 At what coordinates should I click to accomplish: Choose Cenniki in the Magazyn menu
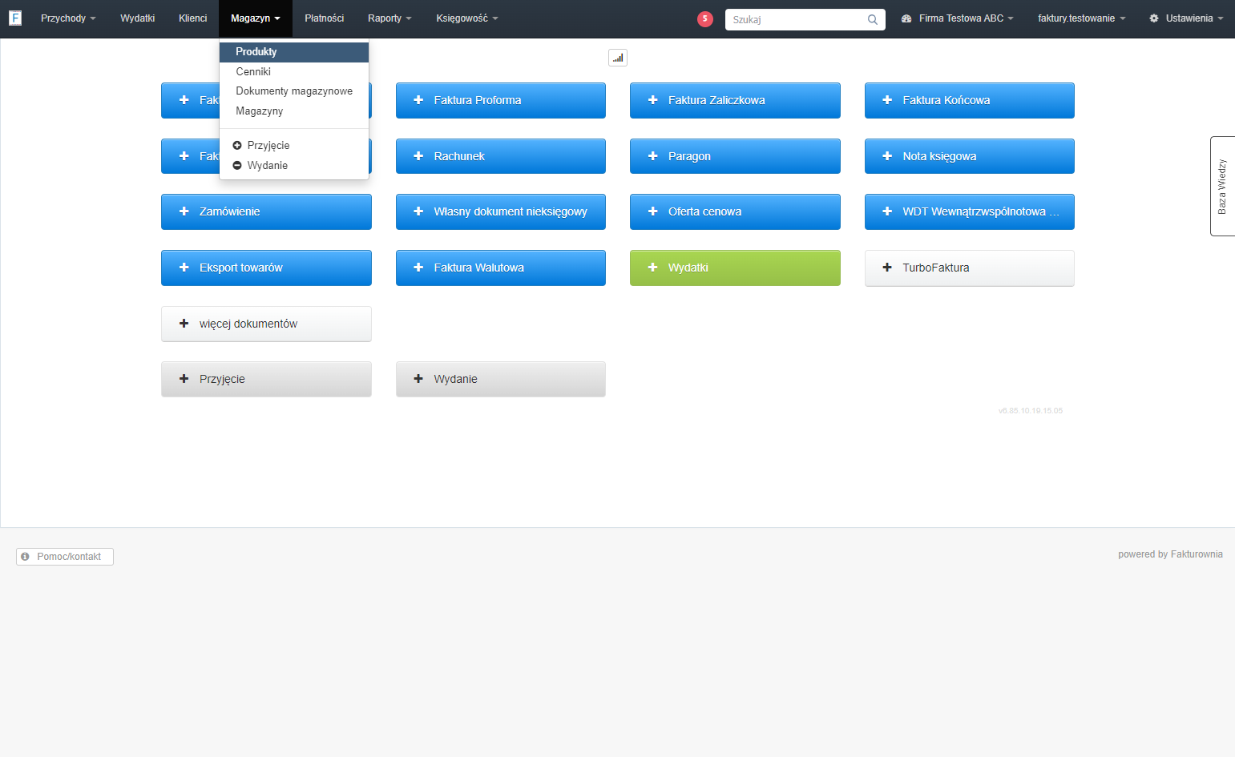click(x=294, y=72)
